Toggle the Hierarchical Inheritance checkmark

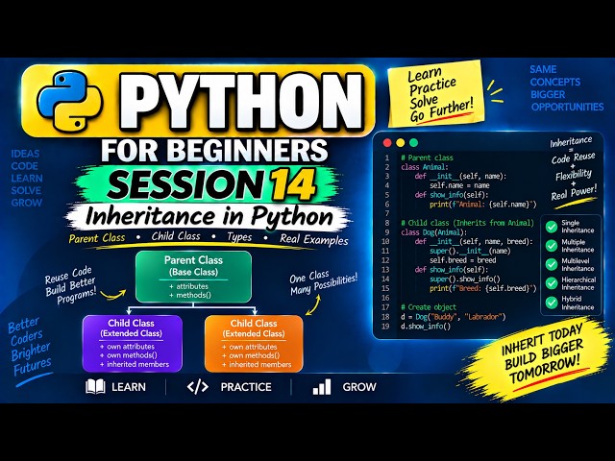pyautogui.click(x=552, y=283)
